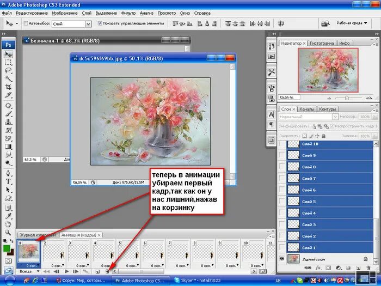Select the Crop tool
Viewport: 381px width, 286px height.
point(9,87)
